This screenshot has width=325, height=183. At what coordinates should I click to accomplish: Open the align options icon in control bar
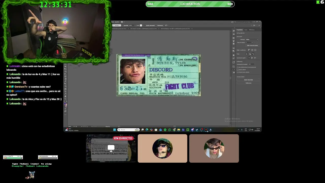tap(166, 25)
